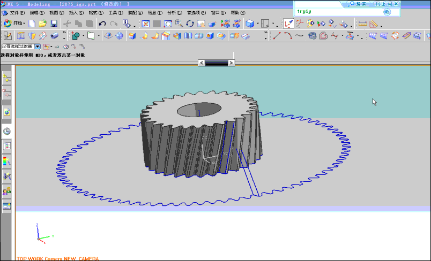The height and width of the screenshot is (261, 431).
Task: Open the 格式(R) Format menu
Action: 96,13
